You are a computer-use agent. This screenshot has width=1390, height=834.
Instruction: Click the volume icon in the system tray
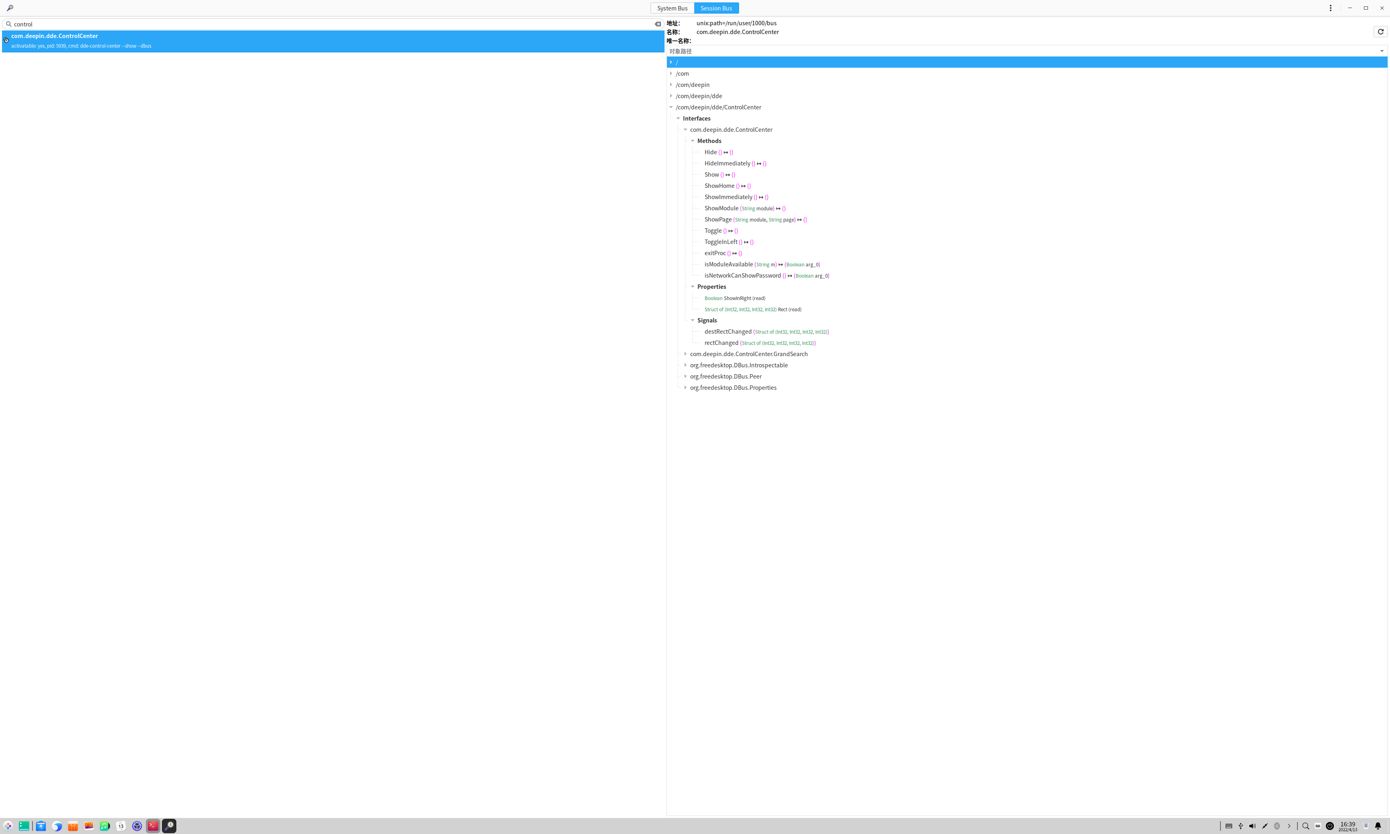click(1252, 826)
